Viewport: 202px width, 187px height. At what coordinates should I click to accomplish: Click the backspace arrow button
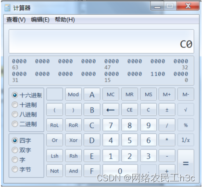111,110
